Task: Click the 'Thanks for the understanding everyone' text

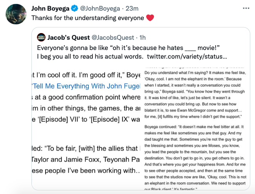Action: click(x=87, y=18)
